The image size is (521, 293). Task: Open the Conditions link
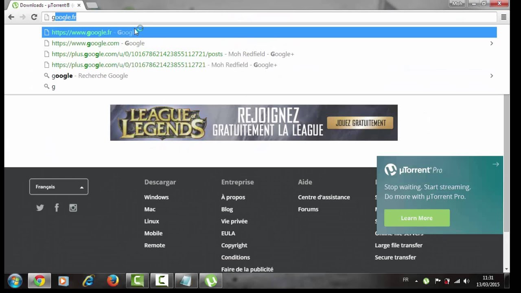(x=236, y=257)
